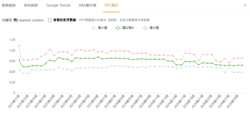
Task: Click the US flag icon beside keyword
Action: pos(16,20)
